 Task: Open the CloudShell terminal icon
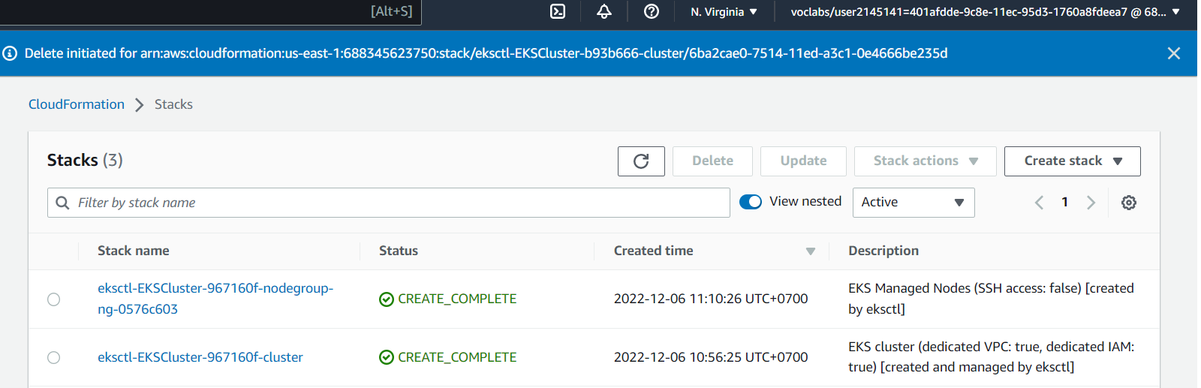558,11
